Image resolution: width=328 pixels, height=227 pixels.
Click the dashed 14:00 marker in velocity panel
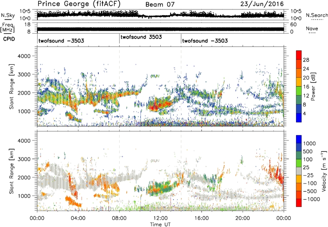[x=181, y=171]
